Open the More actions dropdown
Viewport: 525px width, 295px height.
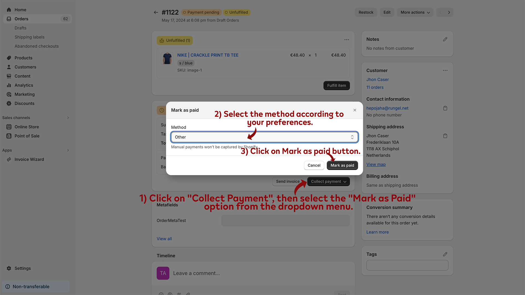(415, 12)
